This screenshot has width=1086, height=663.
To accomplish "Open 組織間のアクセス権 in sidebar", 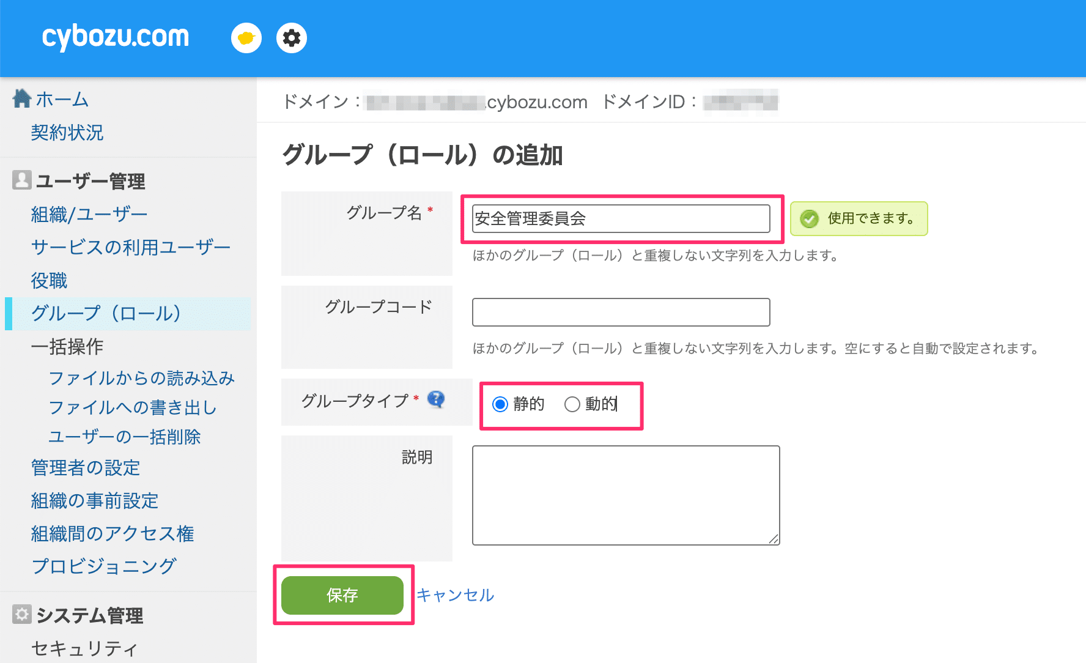I will pyautogui.click(x=113, y=533).
